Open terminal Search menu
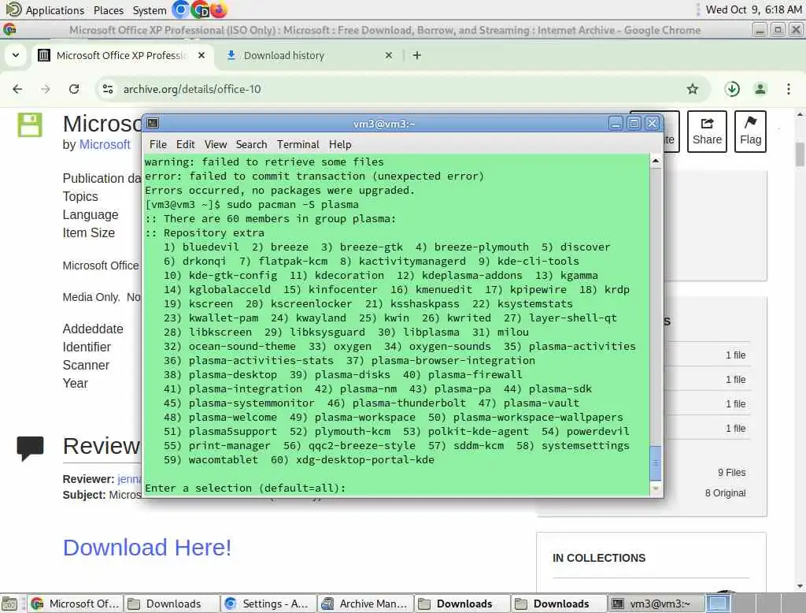 (251, 145)
